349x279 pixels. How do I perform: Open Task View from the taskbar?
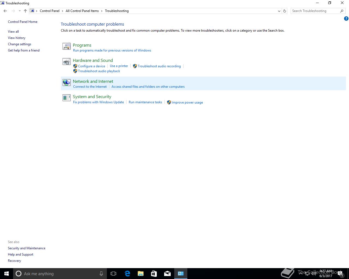(x=113, y=274)
